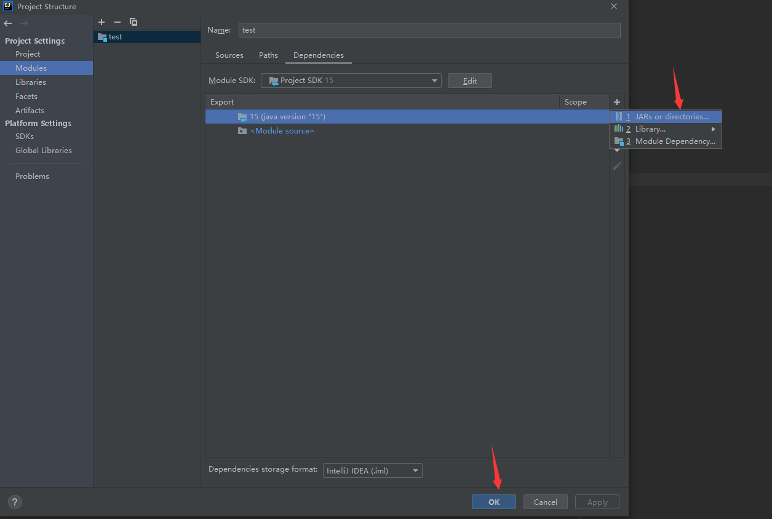Screen dimensions: 772x519
Task: Switch to the Paths tab
Action: [x=268, y=55]
